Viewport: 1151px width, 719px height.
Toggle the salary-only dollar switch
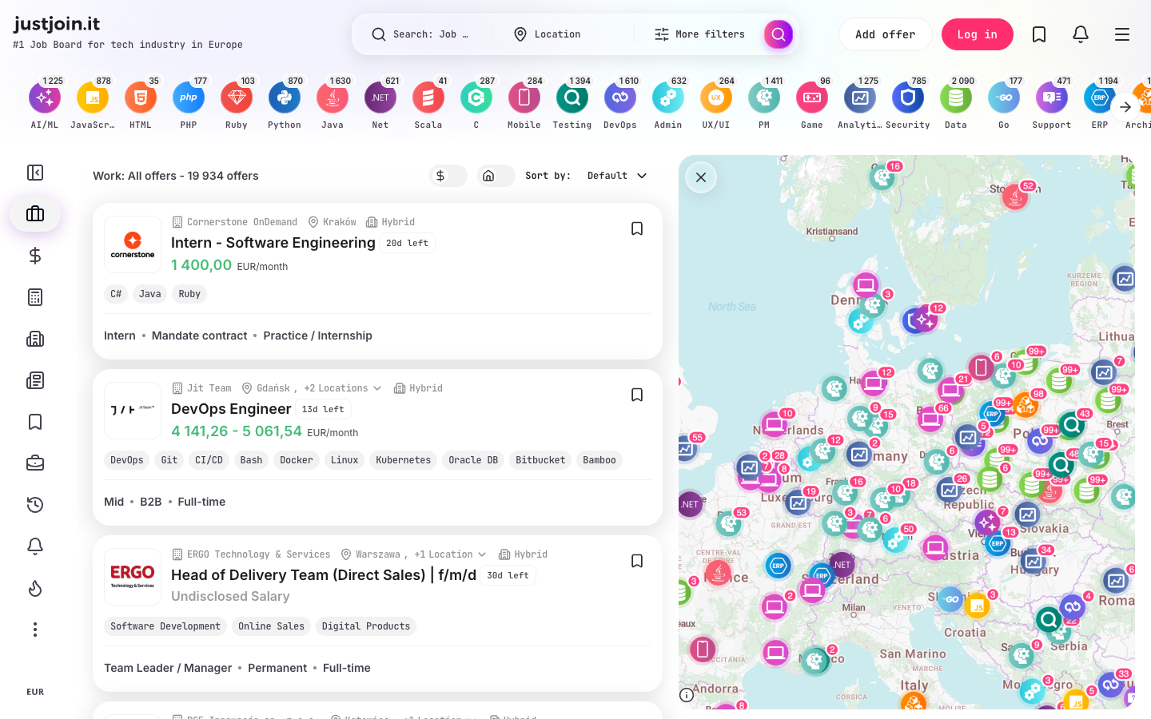448,176
